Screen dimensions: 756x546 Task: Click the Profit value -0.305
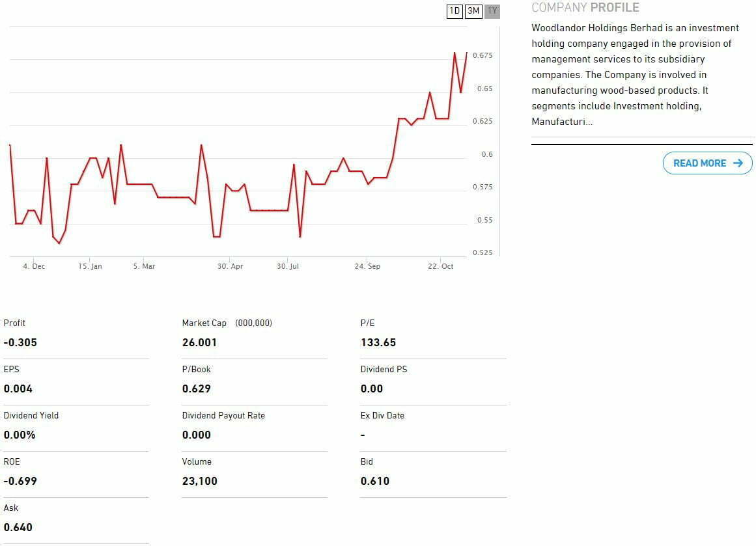click(x=20, y=342)
